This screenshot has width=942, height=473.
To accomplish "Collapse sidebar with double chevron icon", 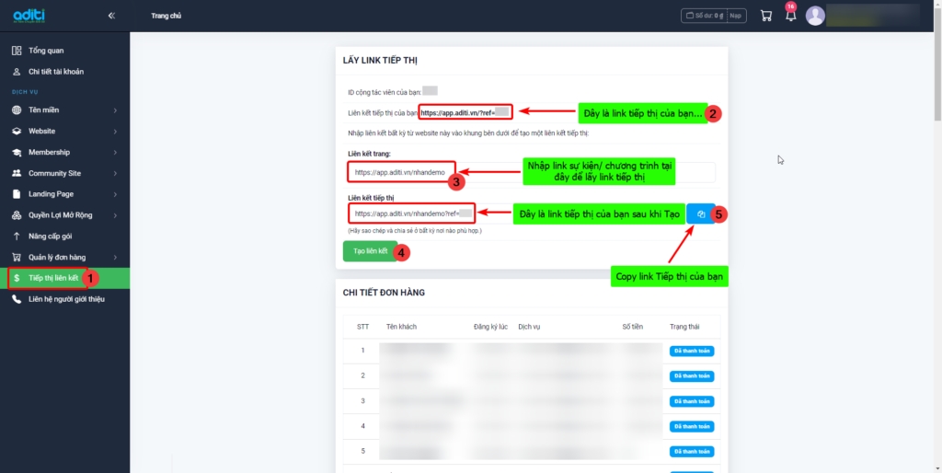I will [x=111, y=16].
